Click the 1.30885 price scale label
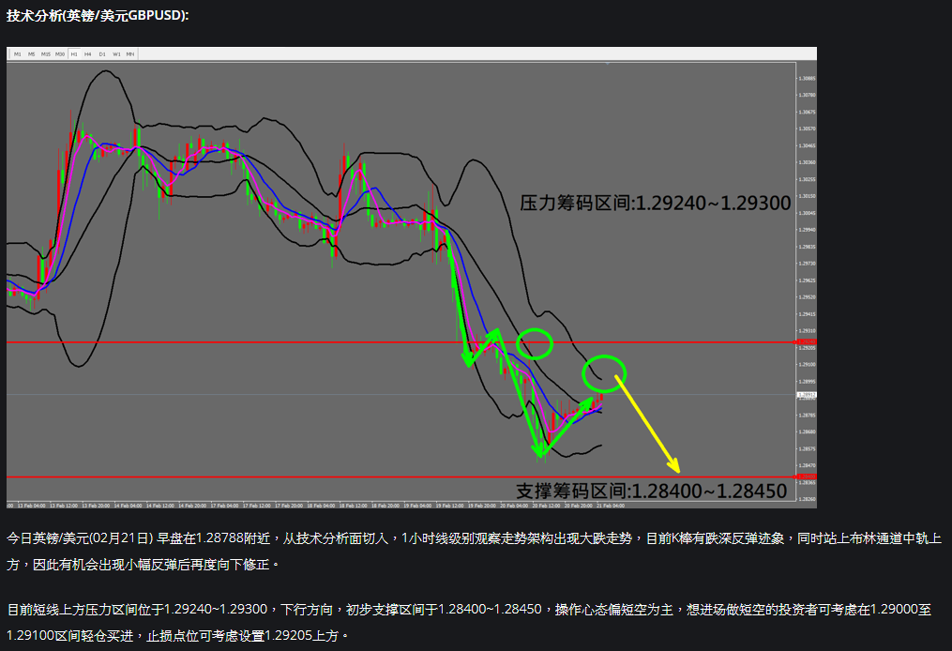952x651 pixels. [807, 79]
